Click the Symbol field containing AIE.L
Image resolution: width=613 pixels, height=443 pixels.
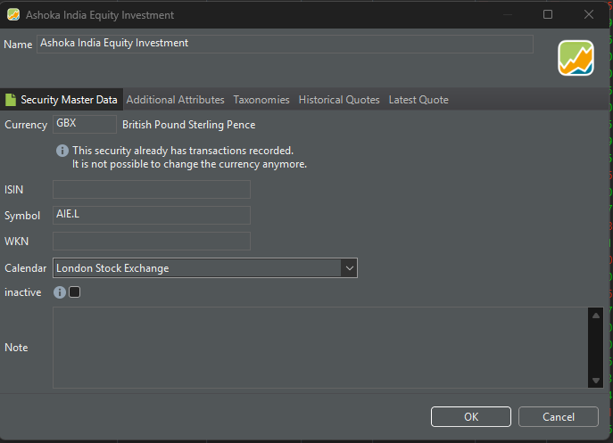152,215
